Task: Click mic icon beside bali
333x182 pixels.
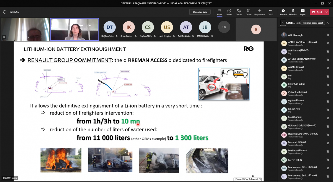Action: tap(328, 77)
